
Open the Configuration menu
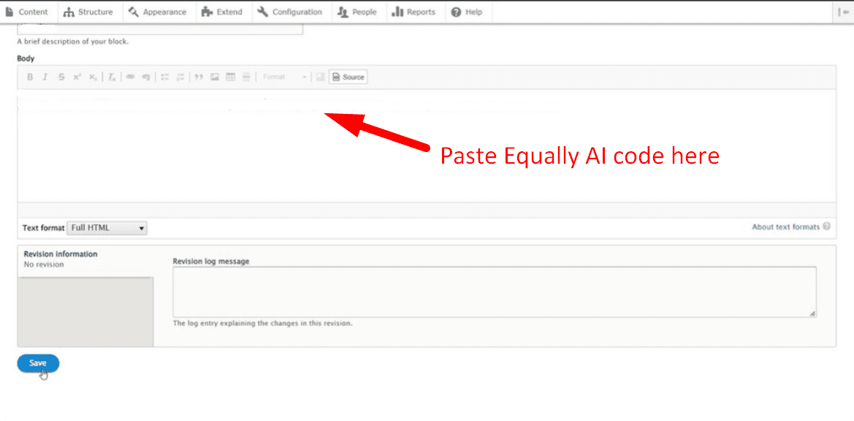(290, 12)
